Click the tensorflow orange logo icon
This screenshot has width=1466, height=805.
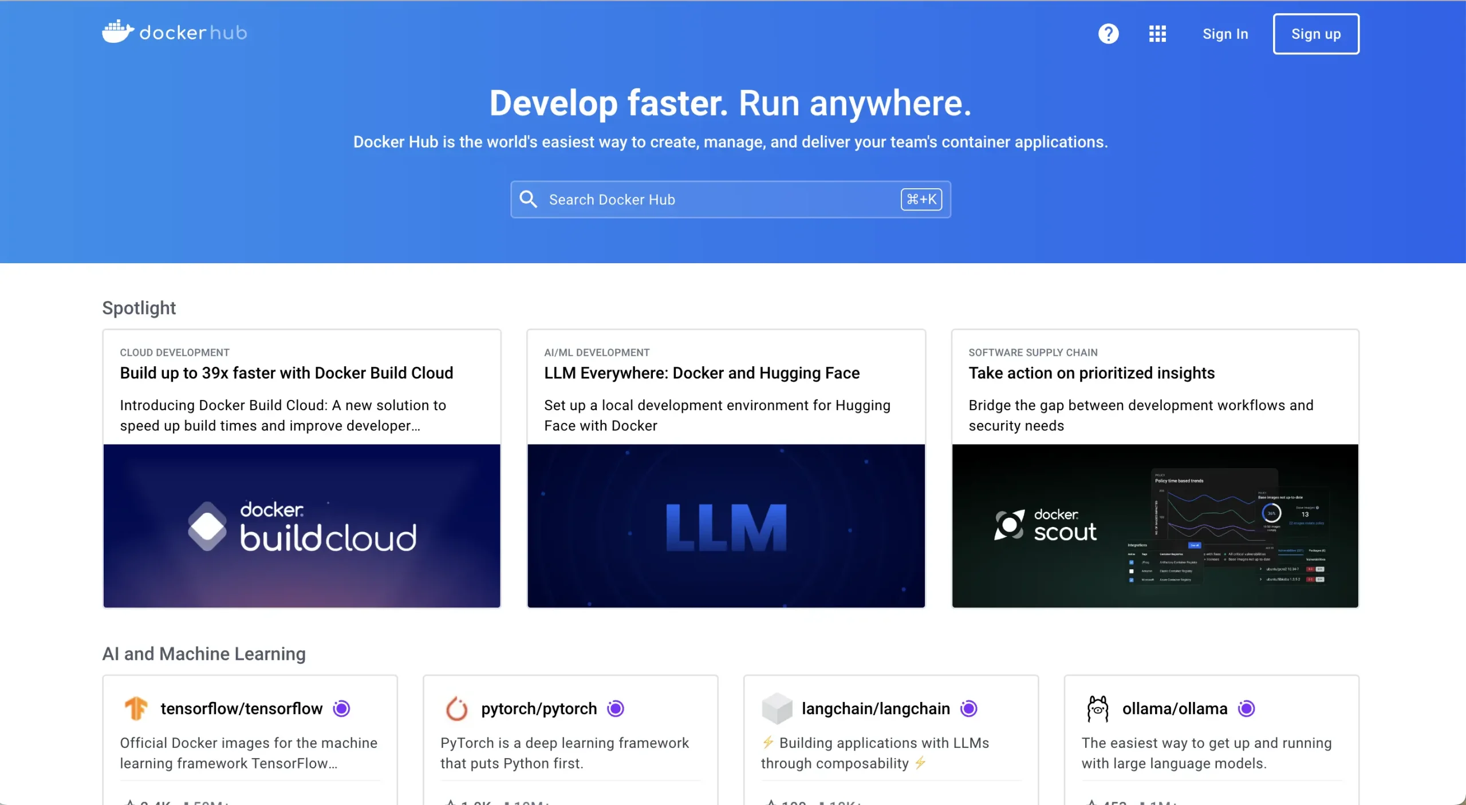click(136, 708)
